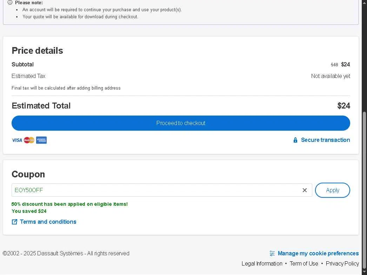Viewport: 367px width, 275px height.
Task: Click the cookie preferences sliders icon
Action: (272, 253)
